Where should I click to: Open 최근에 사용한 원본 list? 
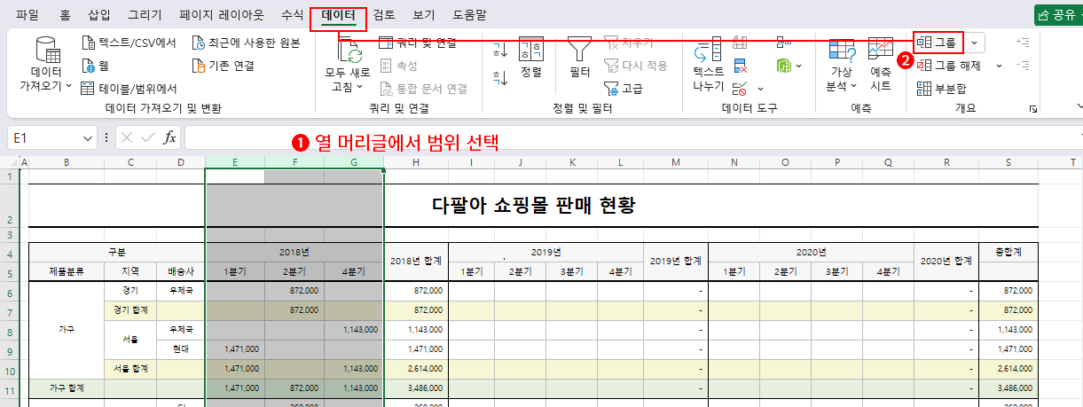(x=246, y=43)
